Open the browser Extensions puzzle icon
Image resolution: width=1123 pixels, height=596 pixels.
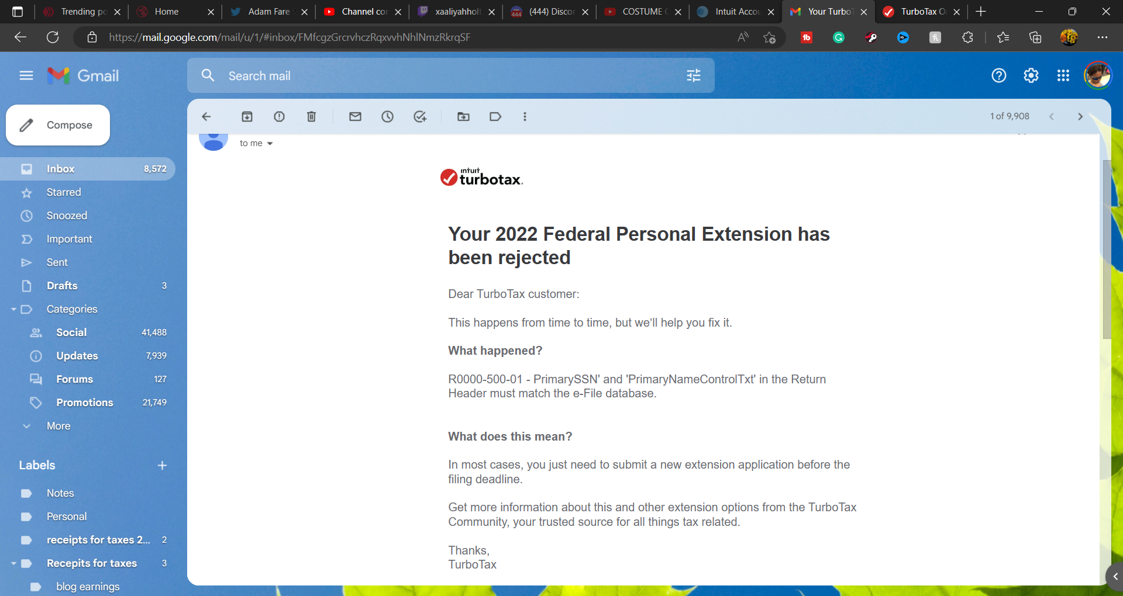[967, 37]
